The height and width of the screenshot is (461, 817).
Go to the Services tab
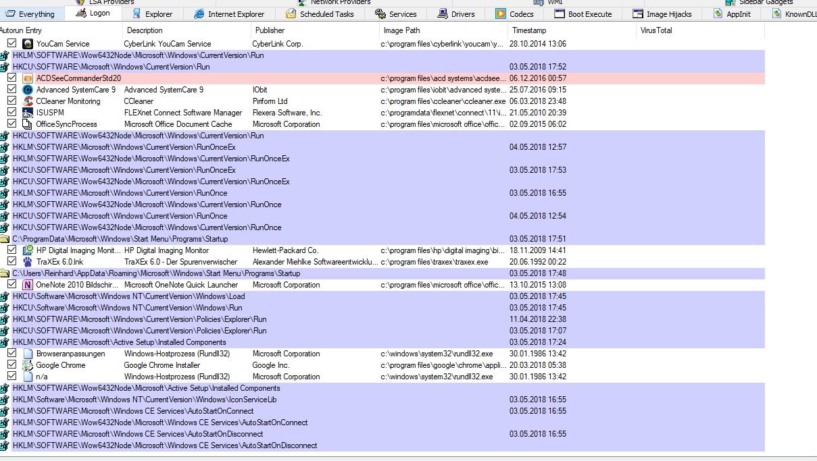click(x=395, y=14)
